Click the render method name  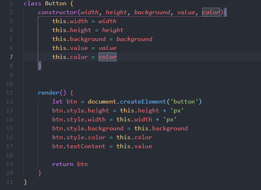49,93
